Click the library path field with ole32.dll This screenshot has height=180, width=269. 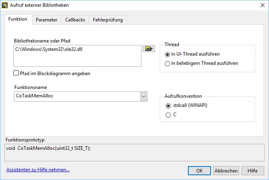77,55
